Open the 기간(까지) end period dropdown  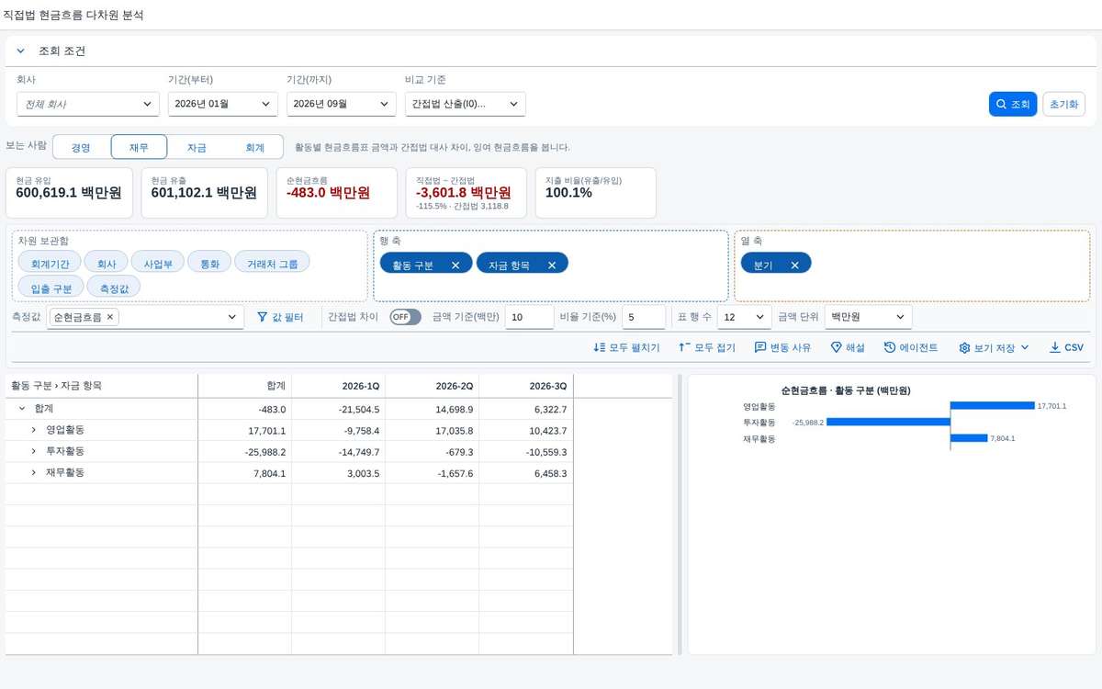tap(342, 105)
